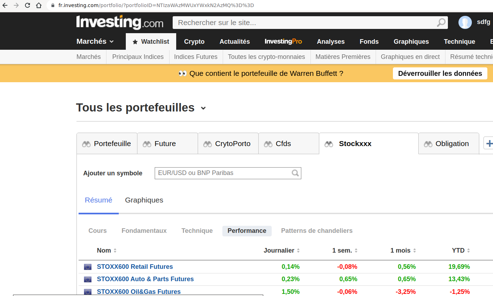493x296 pixels.
Task: Open Technique in the main navigation bar
Action: coord(460,42)
